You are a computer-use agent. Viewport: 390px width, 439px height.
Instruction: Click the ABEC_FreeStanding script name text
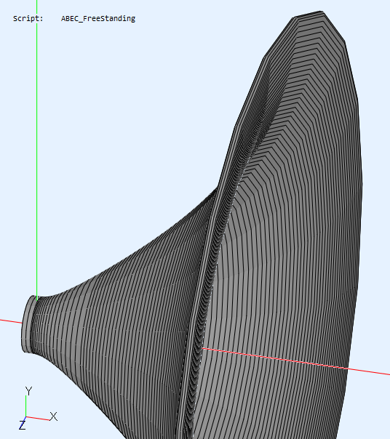pos(98,19)
